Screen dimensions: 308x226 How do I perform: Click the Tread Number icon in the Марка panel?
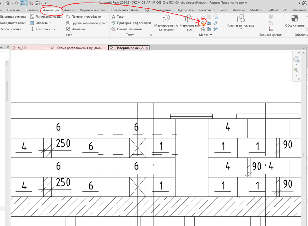pyautogui.click(x=216, y=23)
